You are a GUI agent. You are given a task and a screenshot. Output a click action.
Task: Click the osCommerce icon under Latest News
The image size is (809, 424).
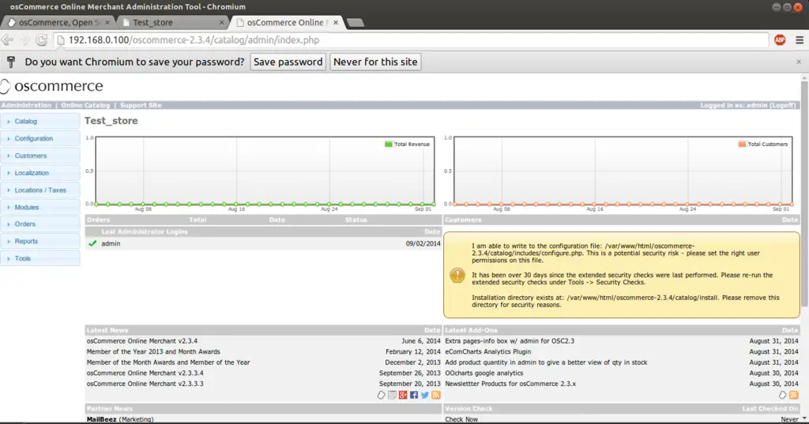pyautogui.click(x=382, y=395)
